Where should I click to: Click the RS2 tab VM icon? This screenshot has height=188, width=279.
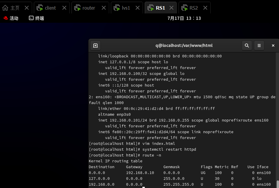click(x=184, y=8)
